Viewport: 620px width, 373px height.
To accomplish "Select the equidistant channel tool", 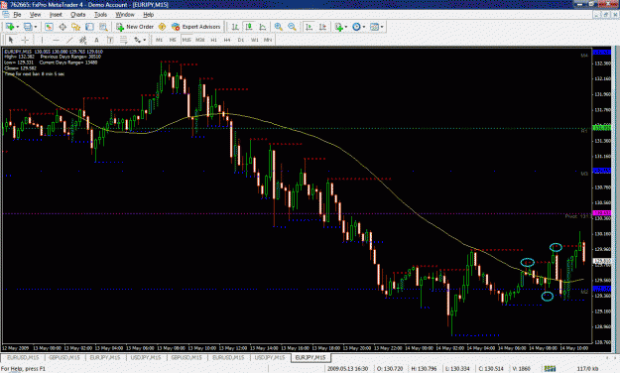I will click(82, 40).
